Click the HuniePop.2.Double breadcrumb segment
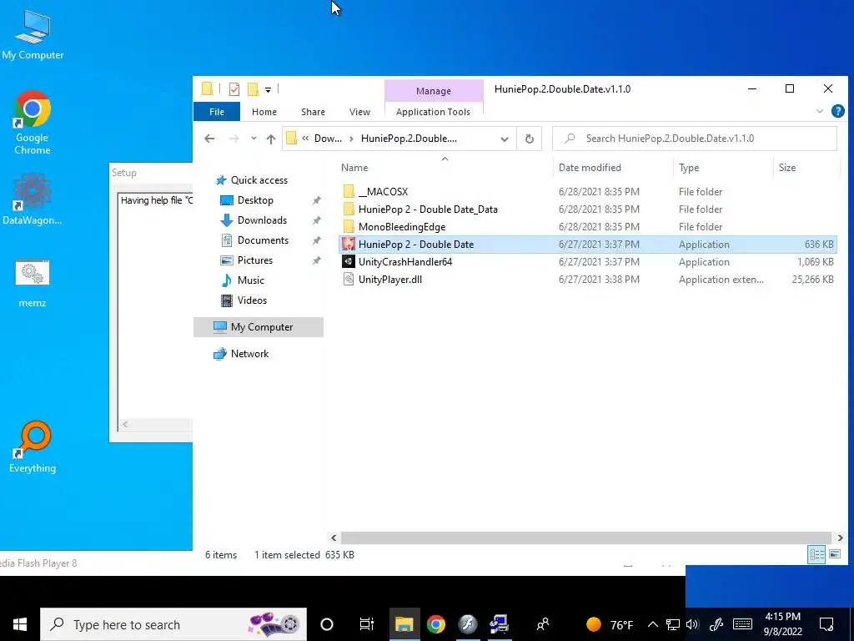Screen dimensions: 854x641 409,139
